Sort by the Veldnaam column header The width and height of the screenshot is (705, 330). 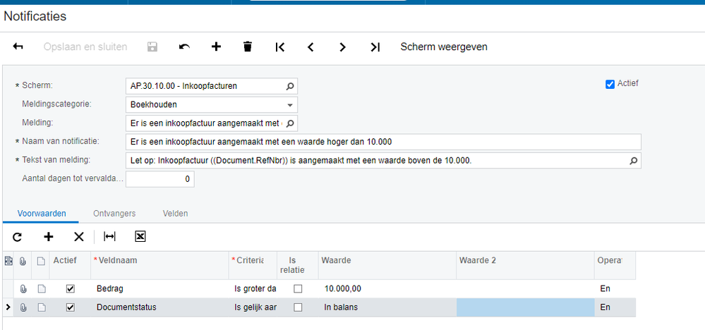(159, 265)
